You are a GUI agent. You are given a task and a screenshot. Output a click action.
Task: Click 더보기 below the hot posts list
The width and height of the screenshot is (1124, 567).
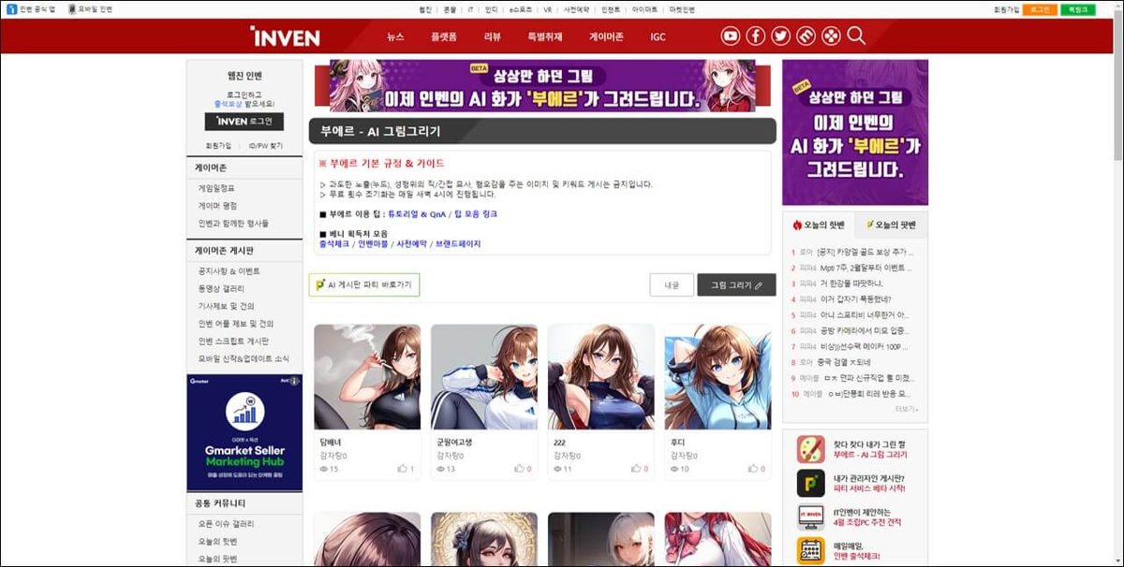pos(907,409)
